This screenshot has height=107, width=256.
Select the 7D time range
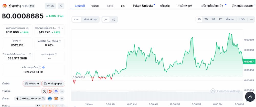[x=206, y=20]
